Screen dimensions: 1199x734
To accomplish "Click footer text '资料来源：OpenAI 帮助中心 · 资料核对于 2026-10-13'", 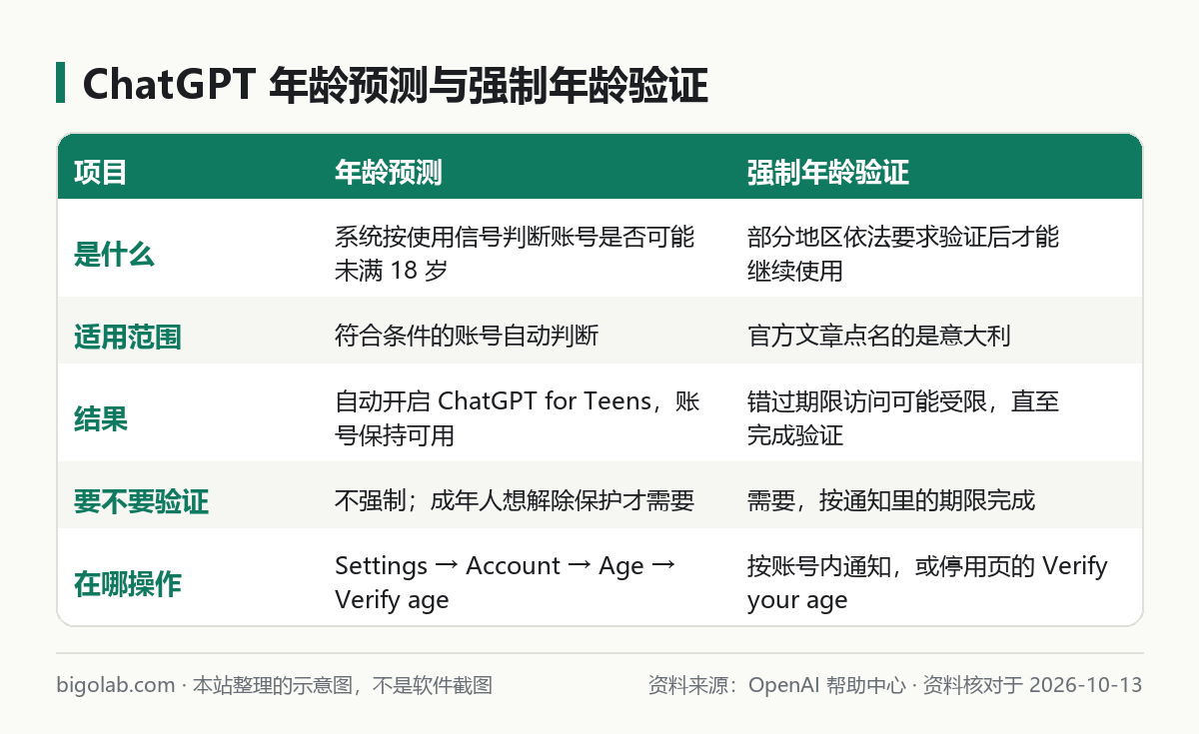I will coord(895,685).
